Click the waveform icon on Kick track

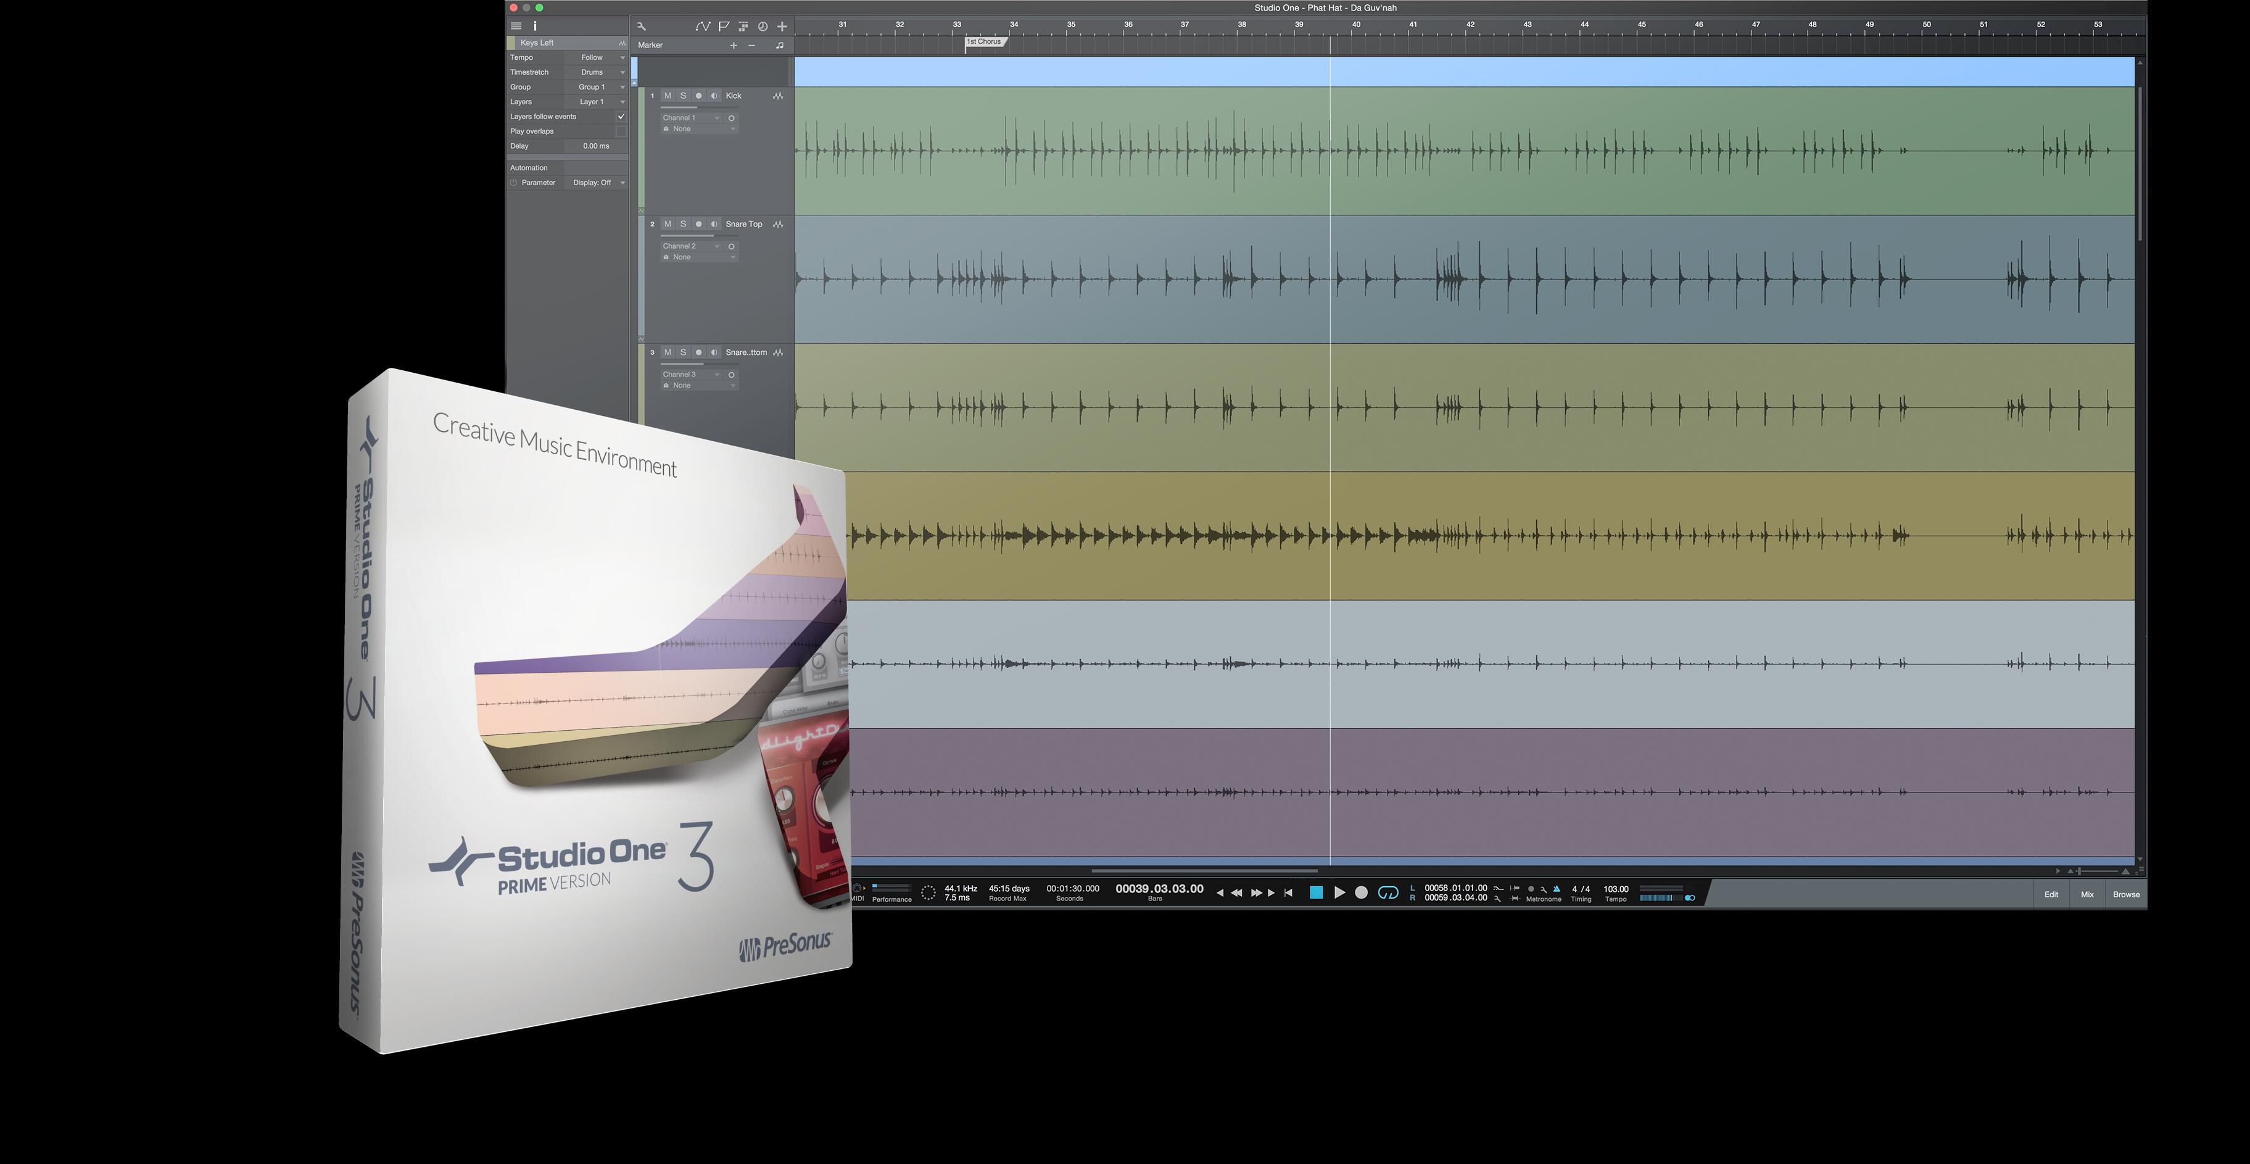coord(778,96)
